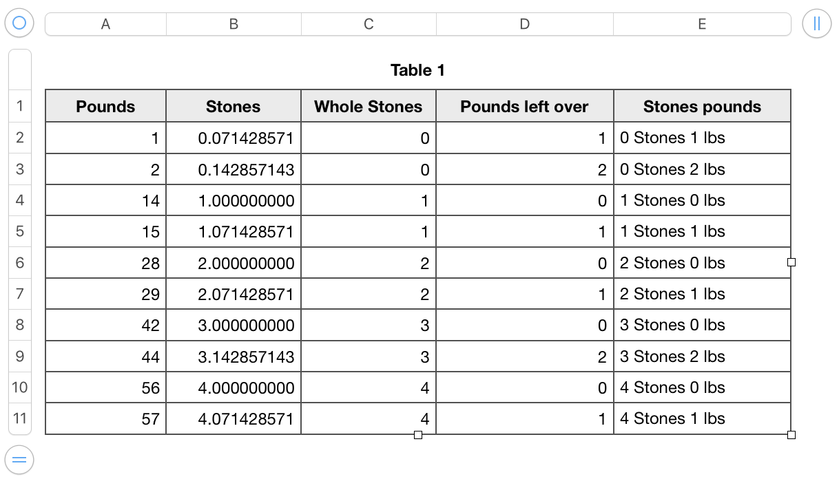Click the Stones pounds header cell
Viewport: 839px width, 490px height.
pyautogui.click(x=702, y=107)
